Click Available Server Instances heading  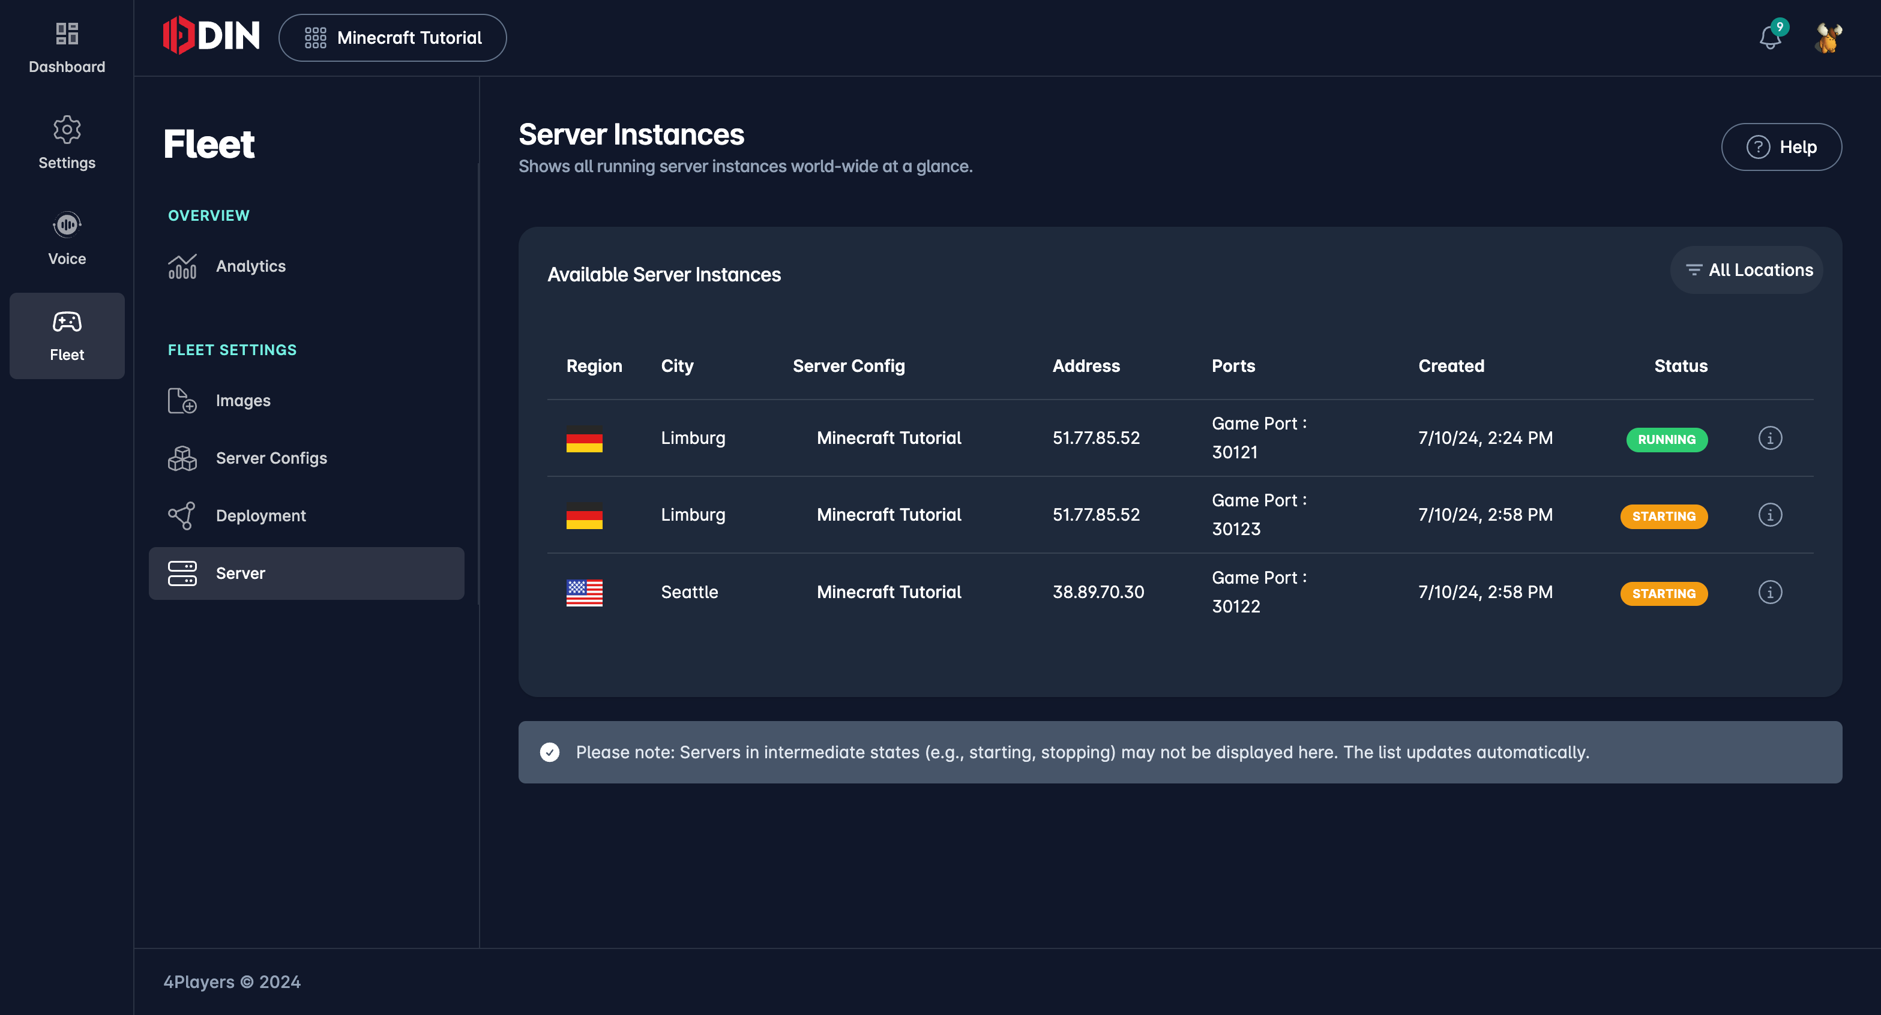[664, 274]
